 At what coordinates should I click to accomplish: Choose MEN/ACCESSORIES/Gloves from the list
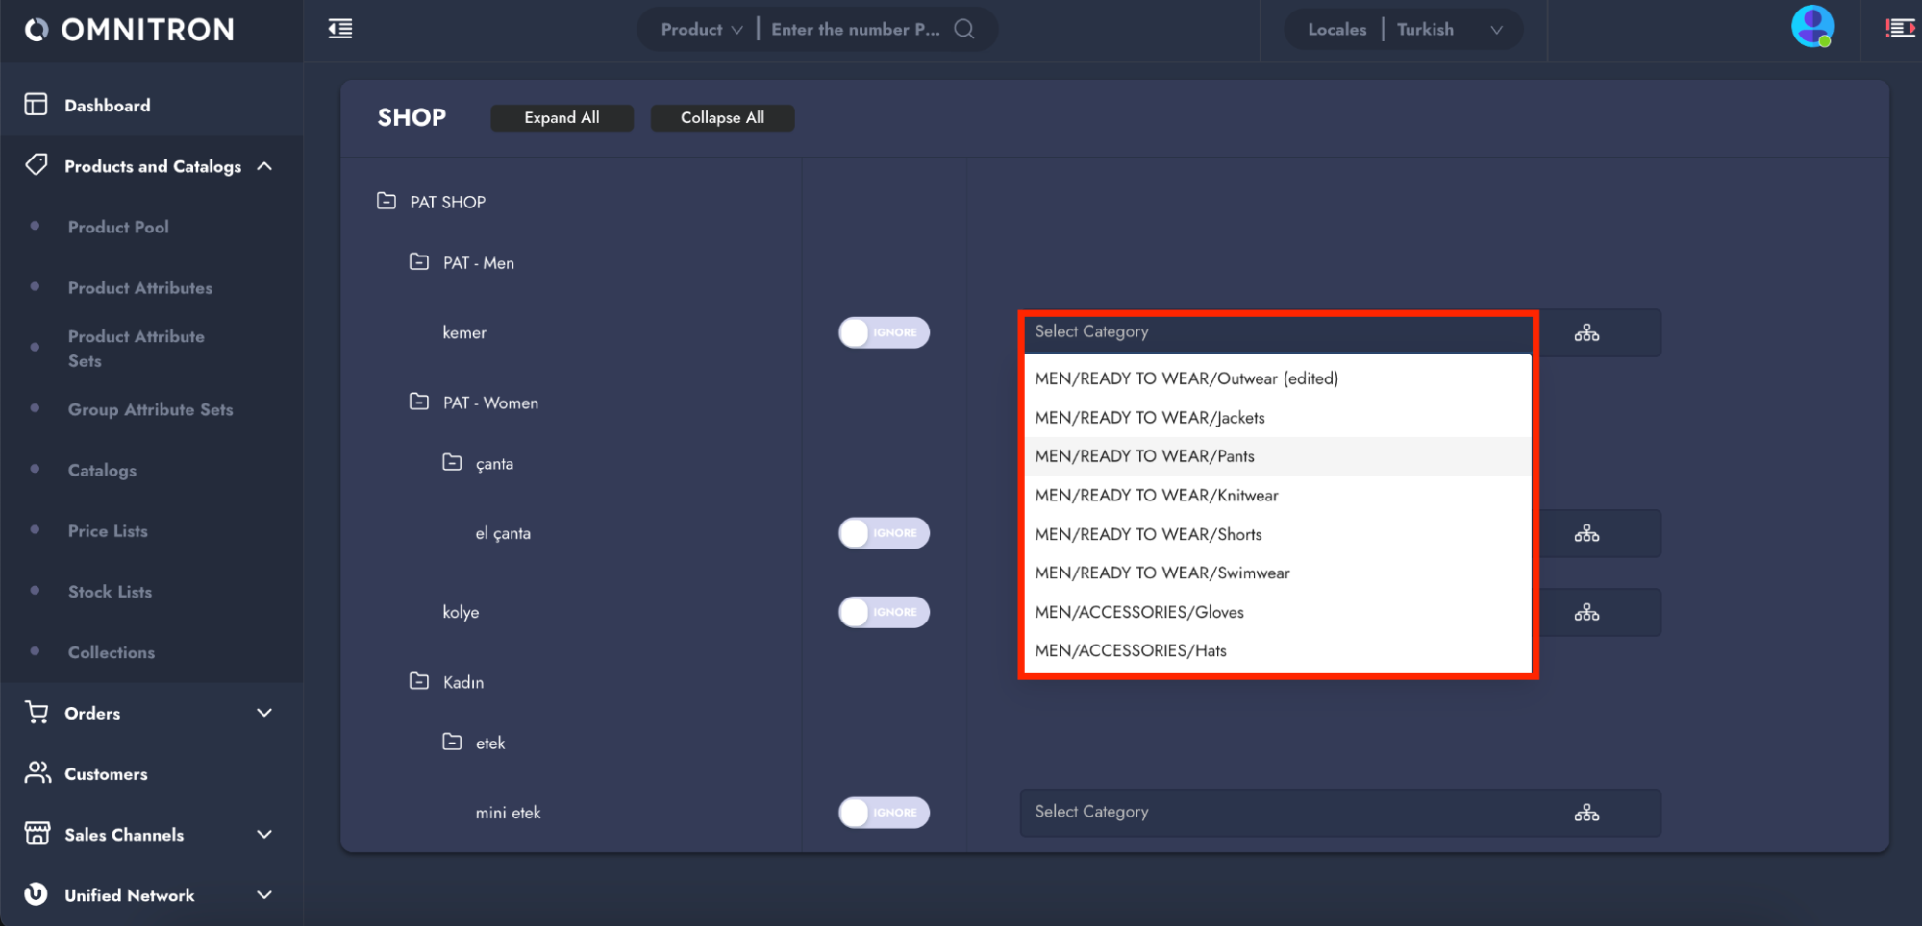[x=1139, y=612]
